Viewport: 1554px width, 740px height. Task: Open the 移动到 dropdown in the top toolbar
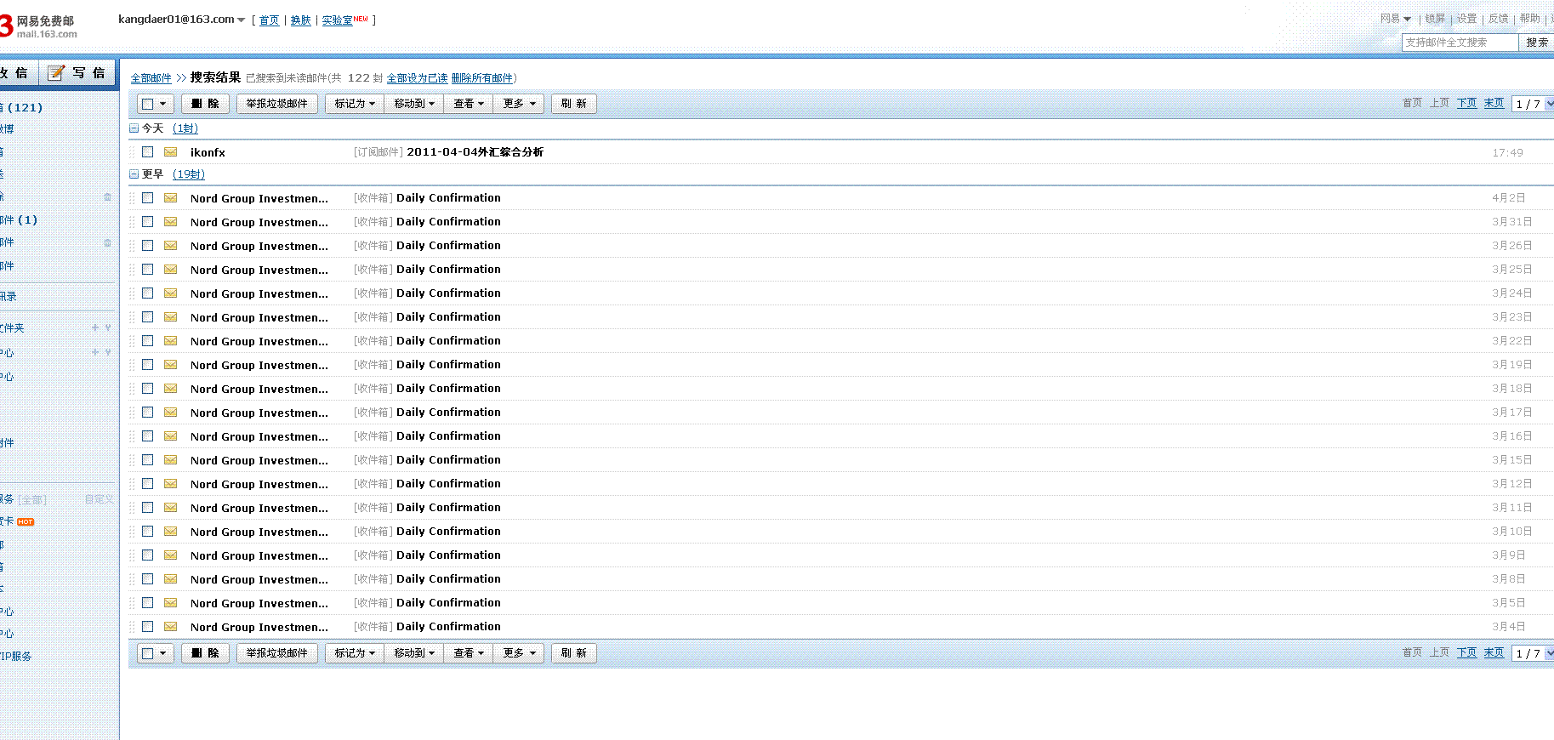tap(414, 104)
